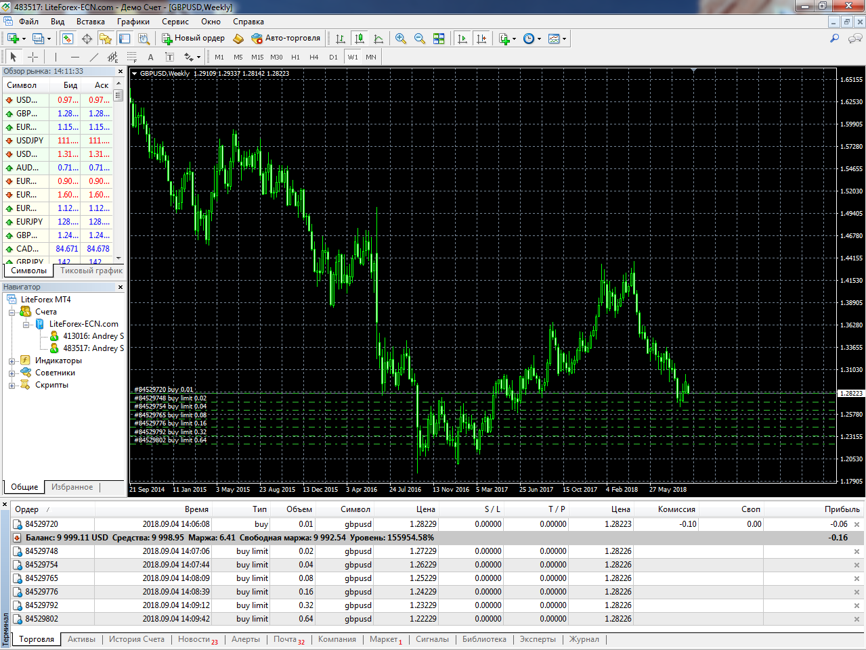Image resolution: width=866 pixels, height=650 pixels.
Task: Select the text label 'A' tool
Action: 150,57
